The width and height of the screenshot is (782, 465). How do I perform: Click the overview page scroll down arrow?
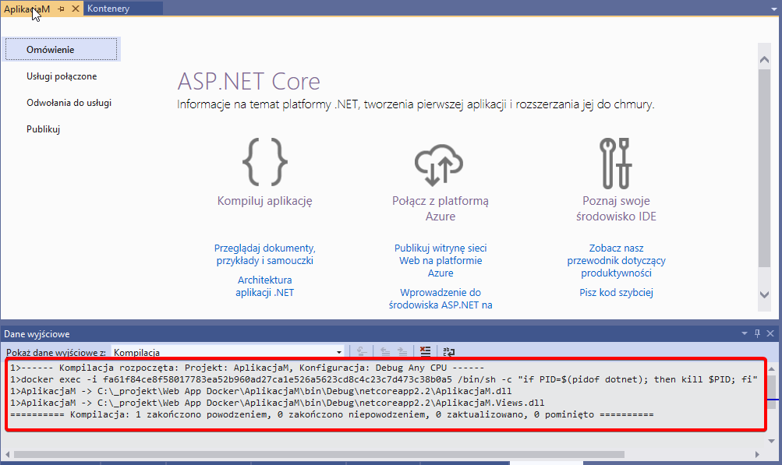[x=765, y=294]
